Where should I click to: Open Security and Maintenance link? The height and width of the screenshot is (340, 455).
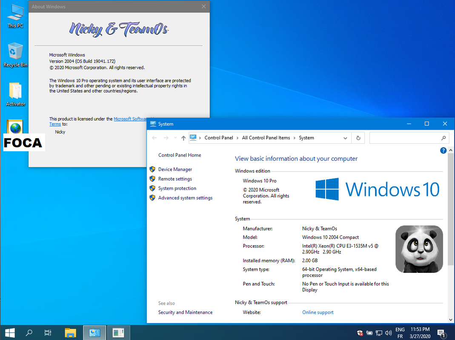pyautogui.click(x=185, y=312)
